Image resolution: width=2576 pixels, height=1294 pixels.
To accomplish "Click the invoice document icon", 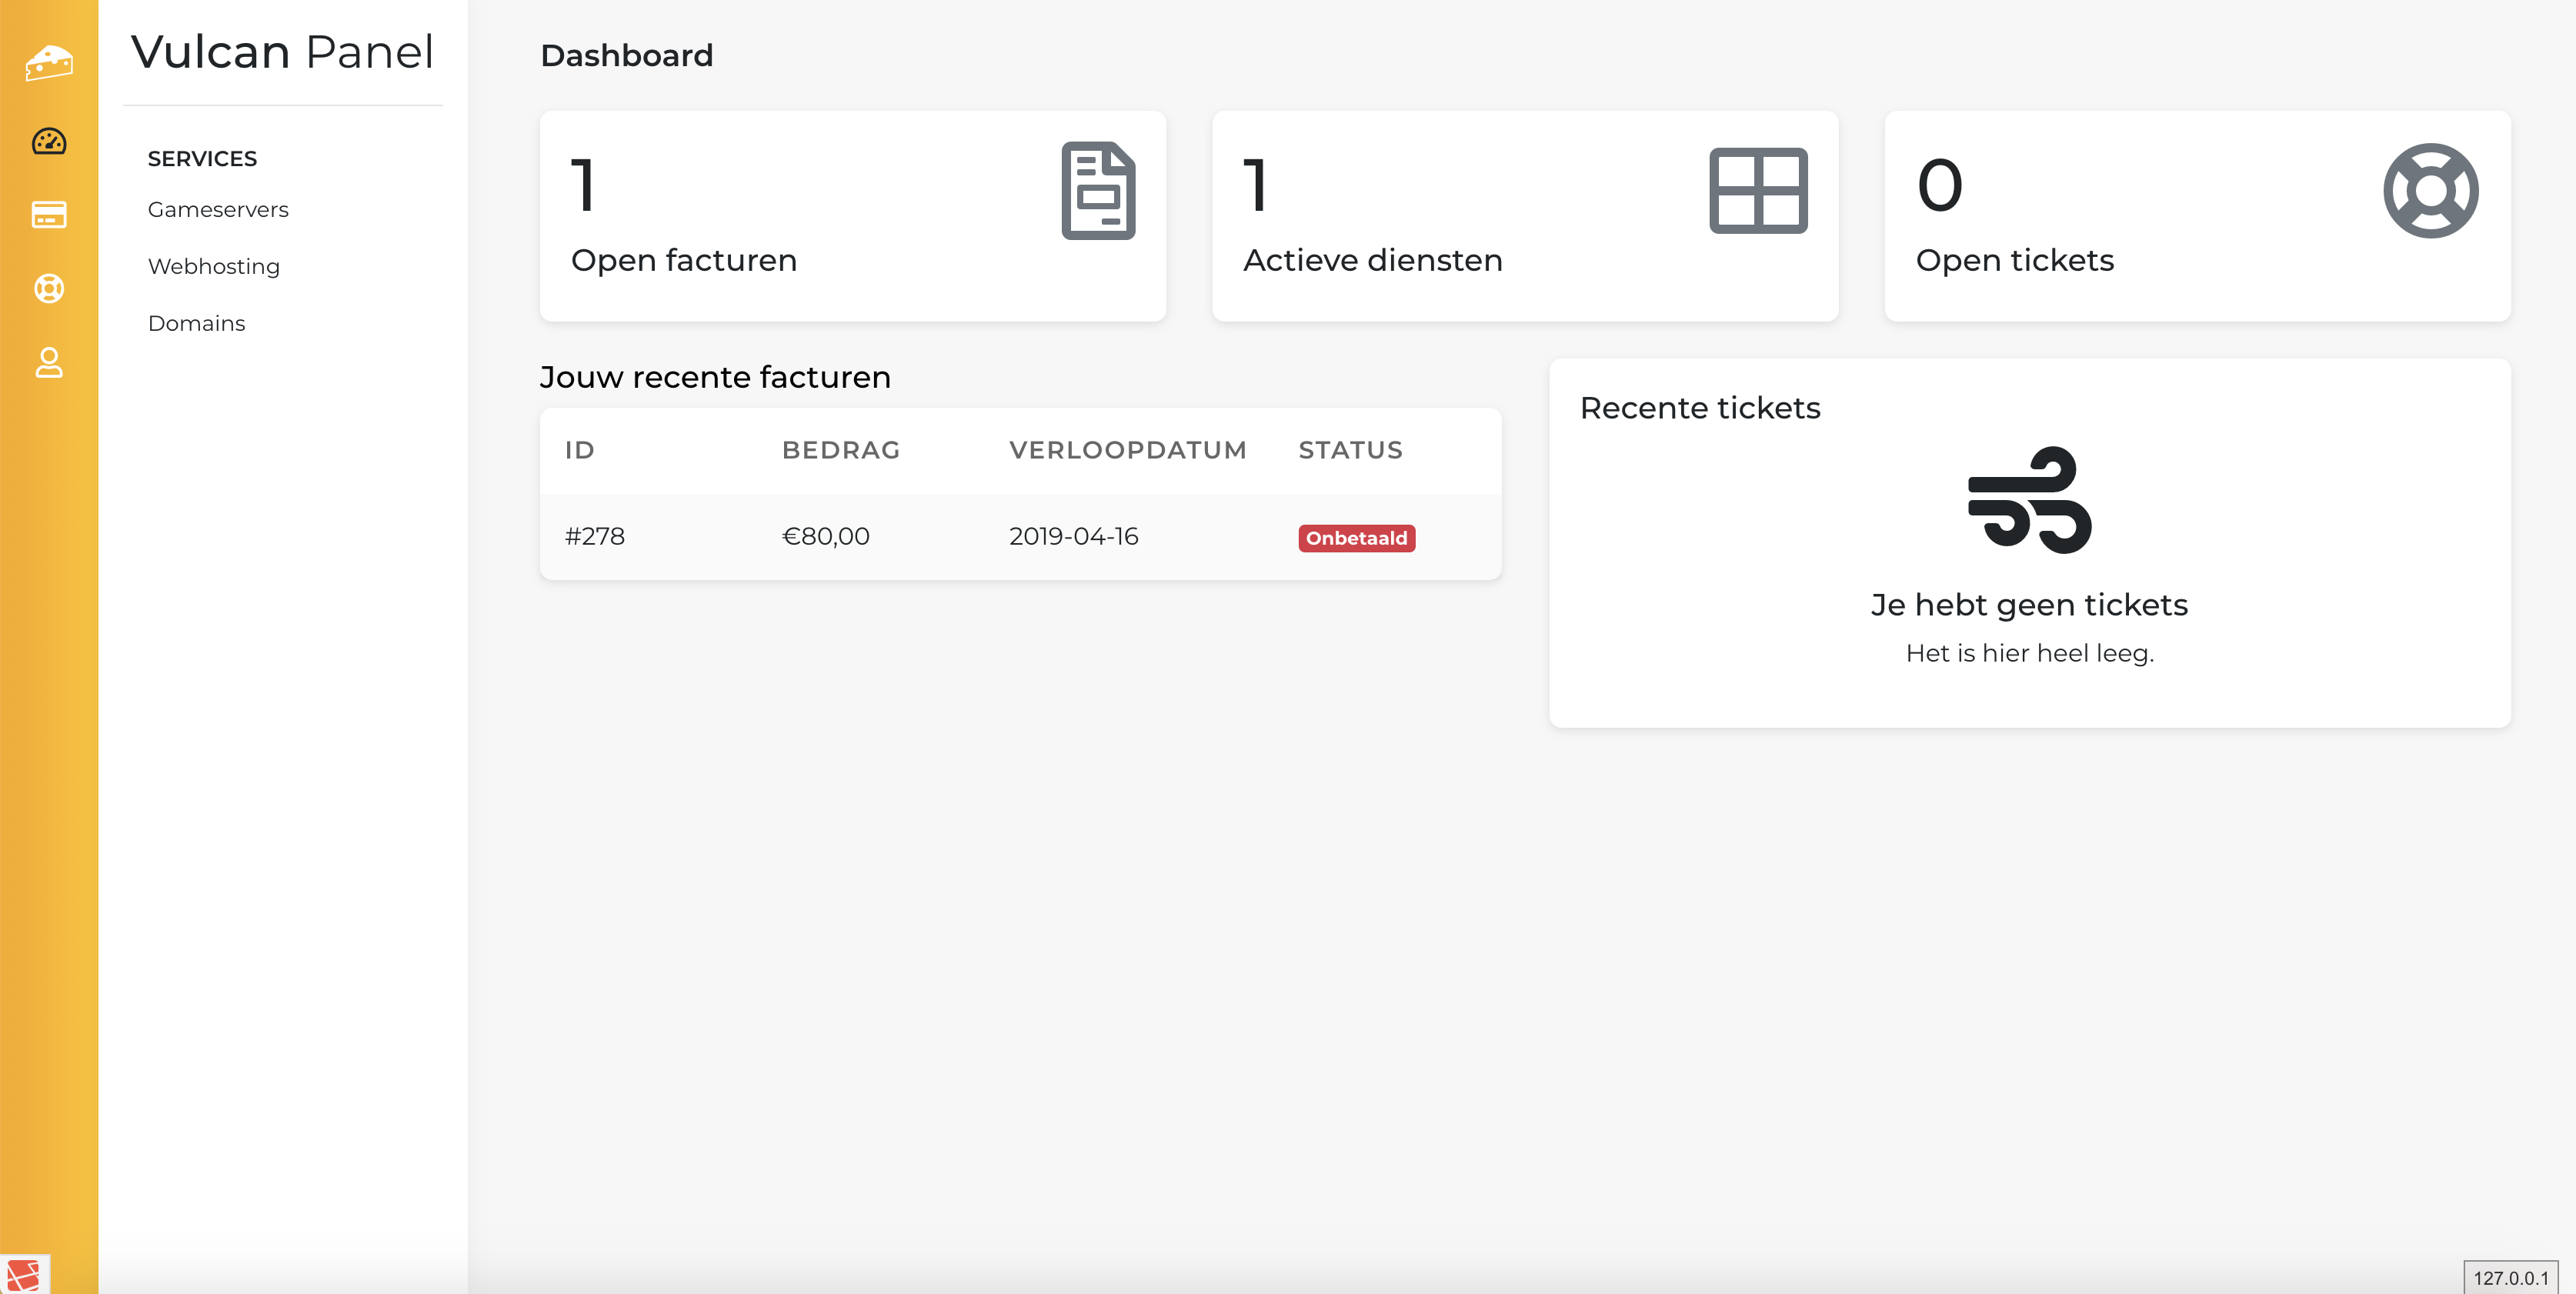I will pos(1098,191).
